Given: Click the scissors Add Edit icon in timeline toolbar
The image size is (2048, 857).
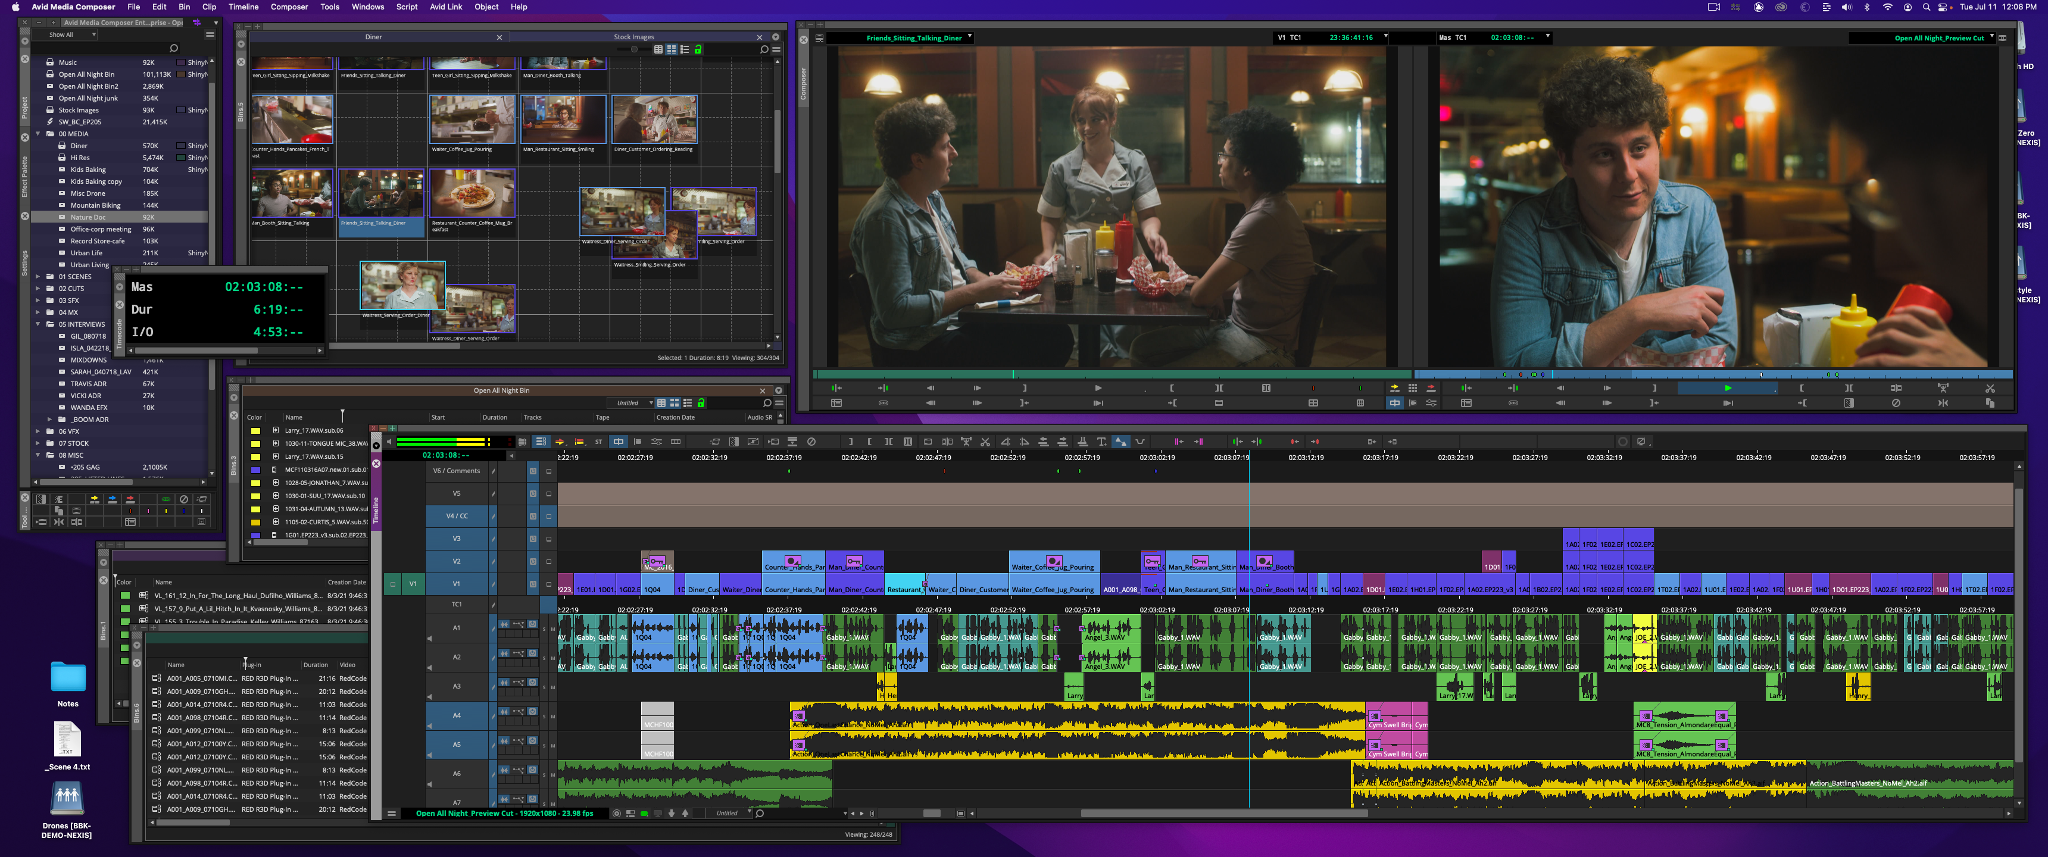Looking at the screenshot, I should [985, 442].
